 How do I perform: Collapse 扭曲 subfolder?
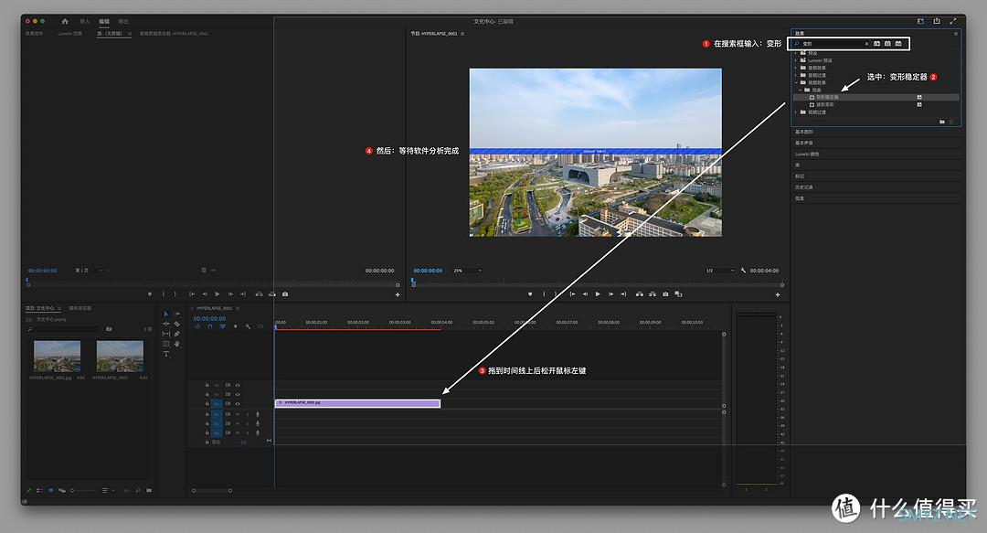800,91
